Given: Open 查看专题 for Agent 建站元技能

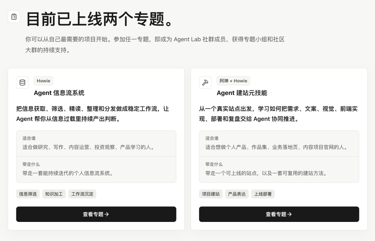Looking at the screenshot, I should (279, 214).
